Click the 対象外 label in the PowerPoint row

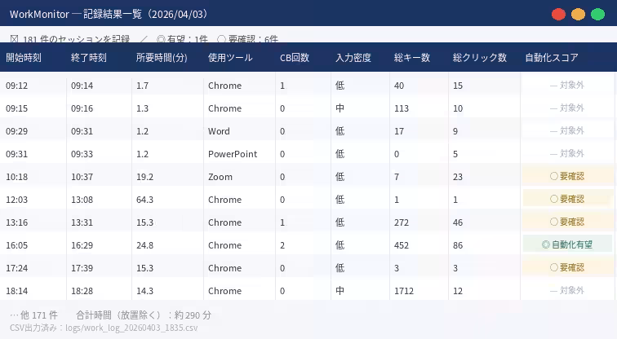(x=567, y=153)
